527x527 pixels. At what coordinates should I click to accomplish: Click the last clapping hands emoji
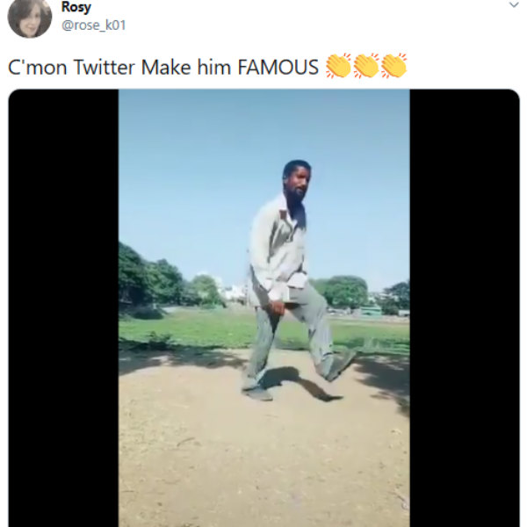pos(393,67)
